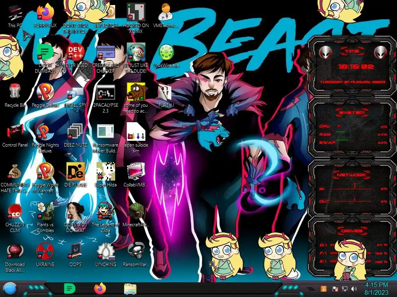Click the right alien head logo in gadget

(x=381, y=52)
